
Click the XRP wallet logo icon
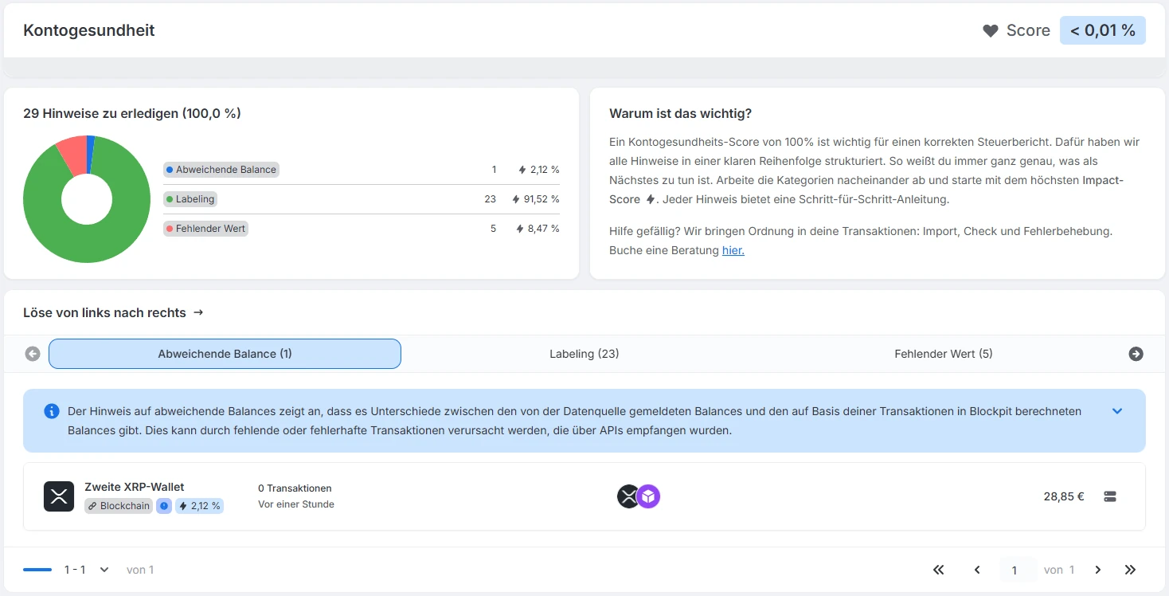point(59,496)
